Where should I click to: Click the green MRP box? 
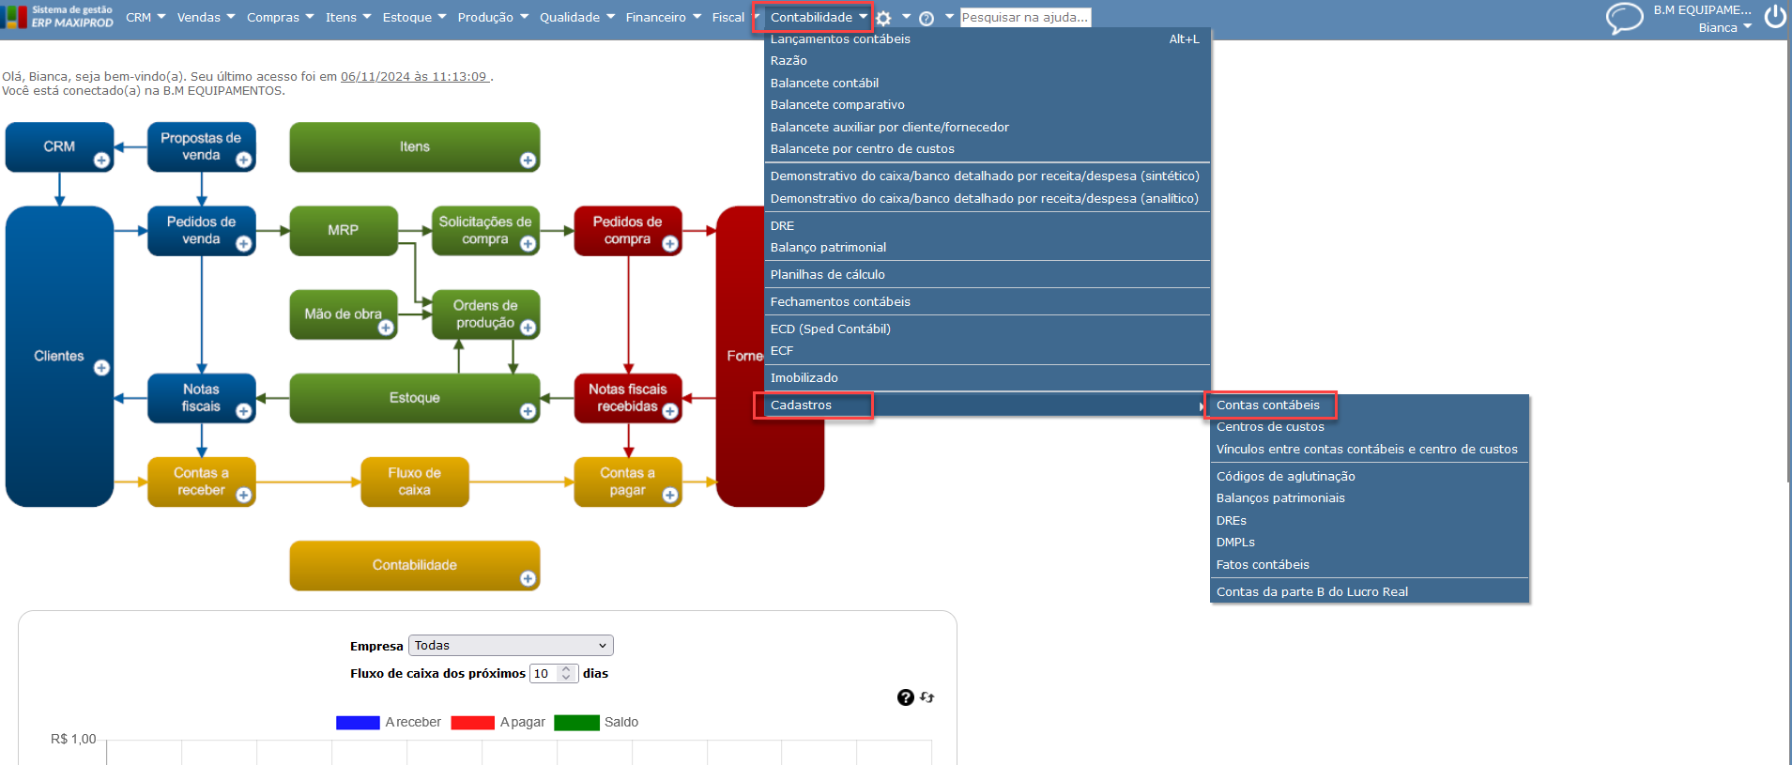tap(344, 230)
